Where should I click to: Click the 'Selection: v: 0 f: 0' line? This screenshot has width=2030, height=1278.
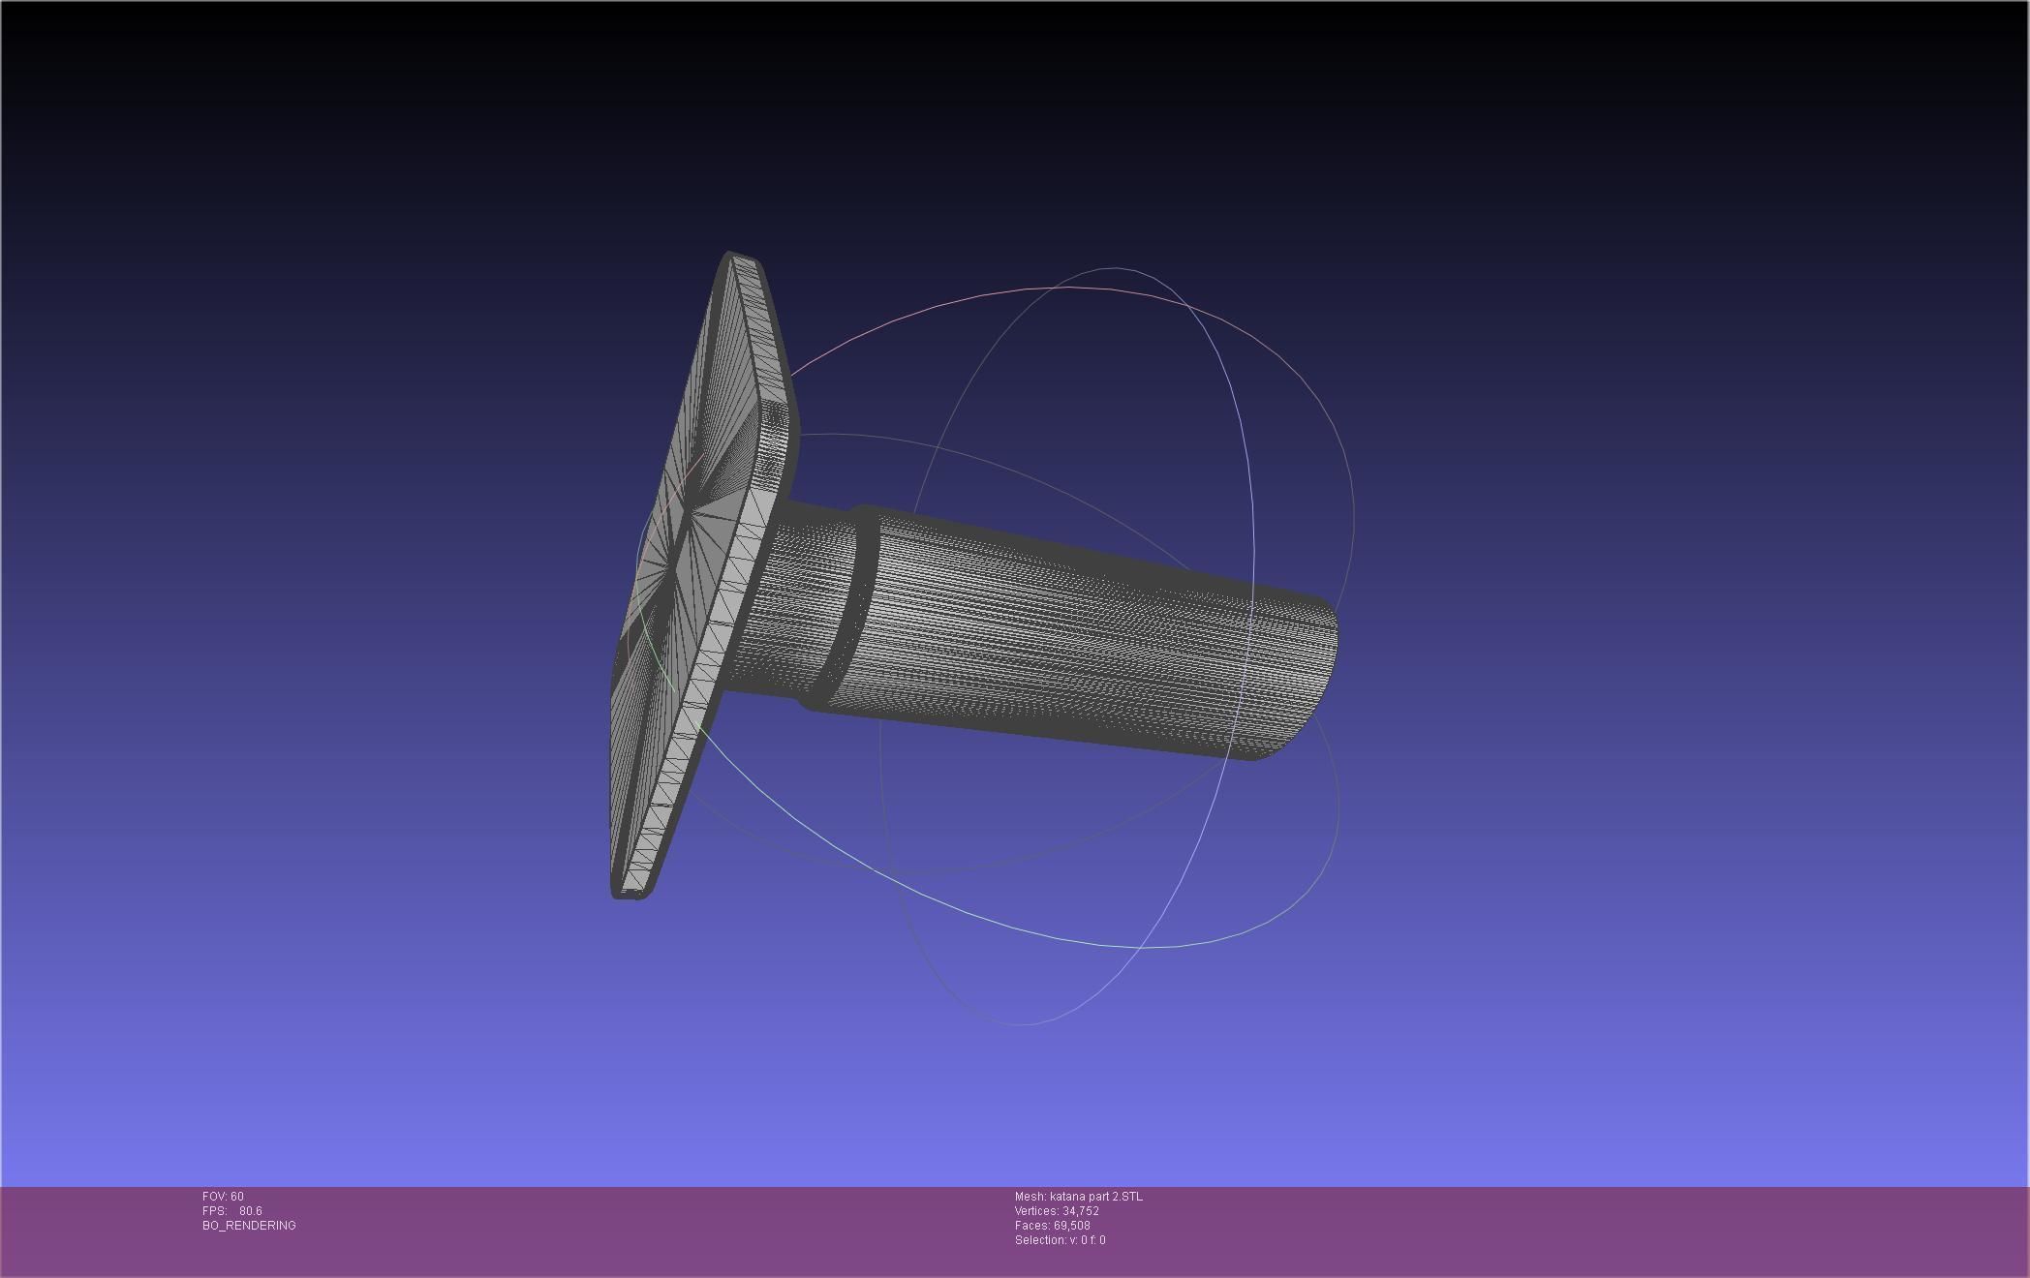click(x=1060, y=1240)
